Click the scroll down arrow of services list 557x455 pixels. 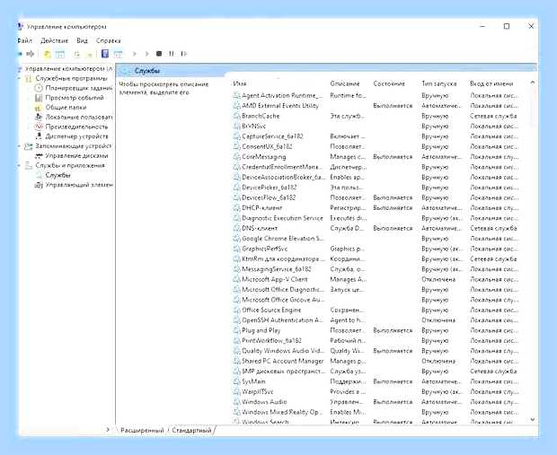(x=532, y=419)
